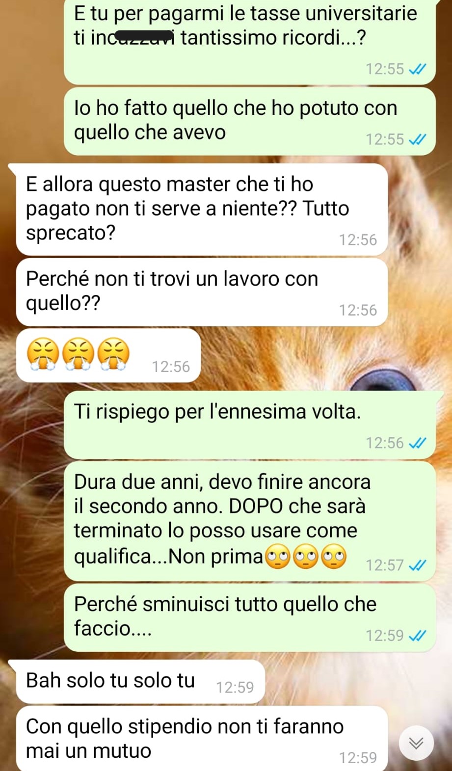Tap the 12:59 timestamp on 'Bah solo tu'
This screenshot has height=771, width=452.
pyautogui.click(x=235, y=687)
